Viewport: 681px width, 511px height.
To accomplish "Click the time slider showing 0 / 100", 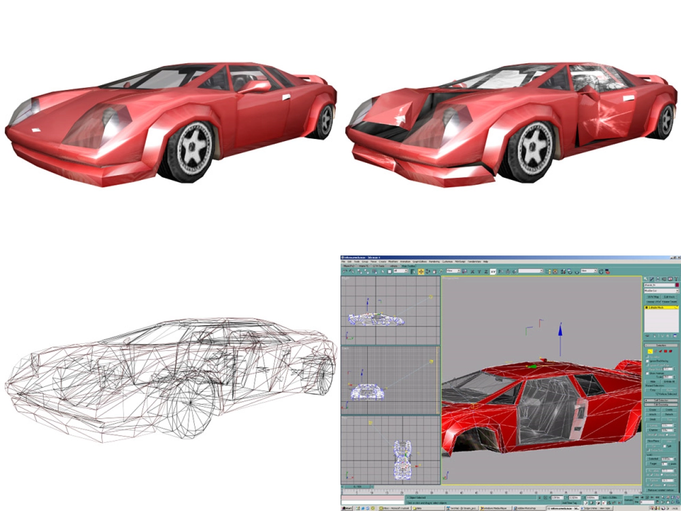I will 357,487.
